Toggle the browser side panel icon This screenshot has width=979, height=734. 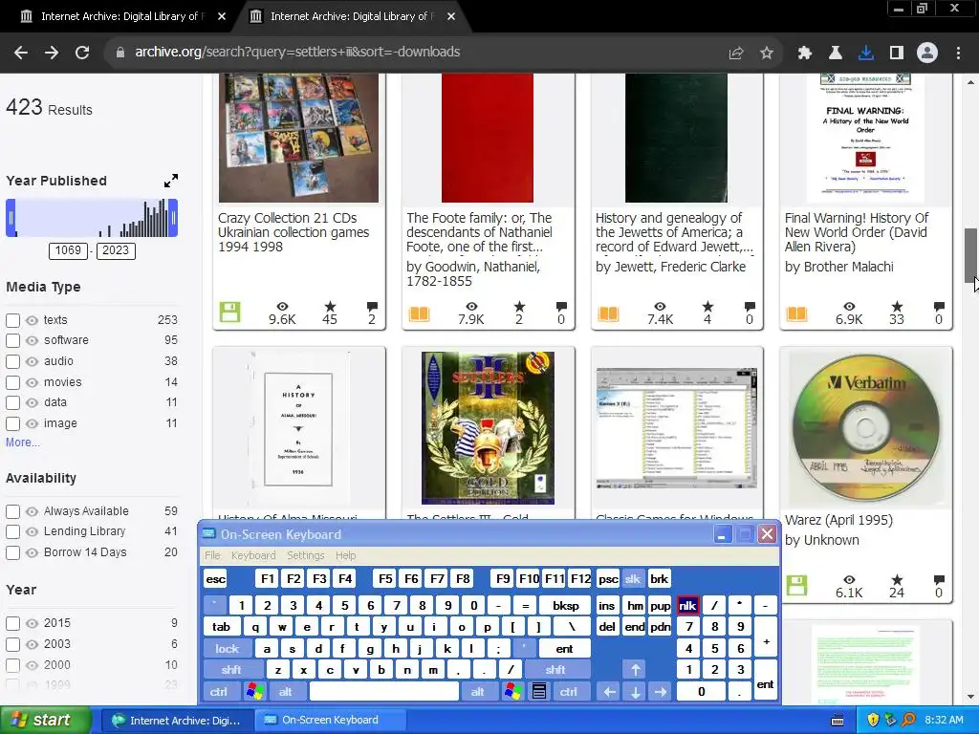[x=896, y=54]
